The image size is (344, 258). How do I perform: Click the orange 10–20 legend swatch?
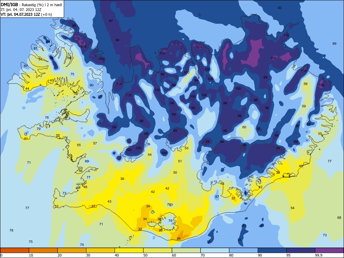[x=43, y=250]
